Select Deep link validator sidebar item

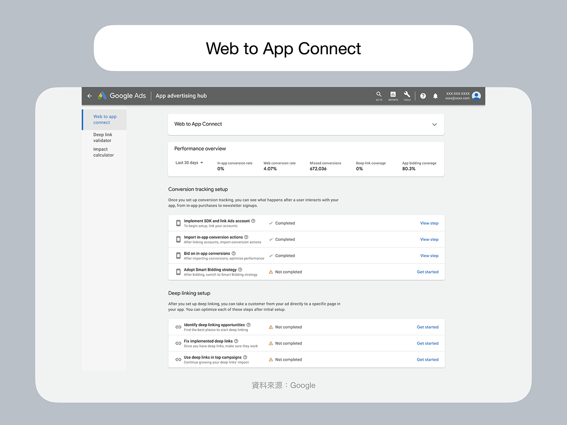click(x=103, y=138)
